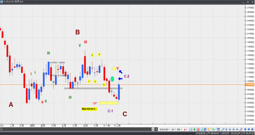Click the purple C-1 label
255x135 pixels.
[x=110, y=111]
